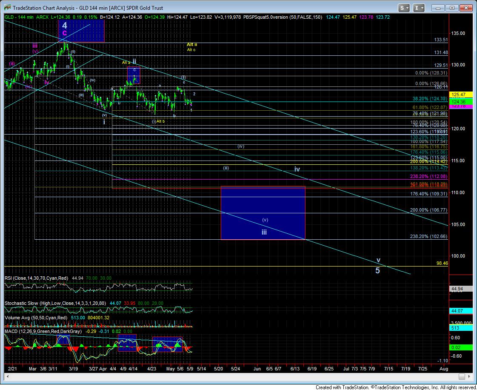Click the ARCX exchange label
Image resolution: width=477 pixels, height=390 pixels.
point(42,17)
